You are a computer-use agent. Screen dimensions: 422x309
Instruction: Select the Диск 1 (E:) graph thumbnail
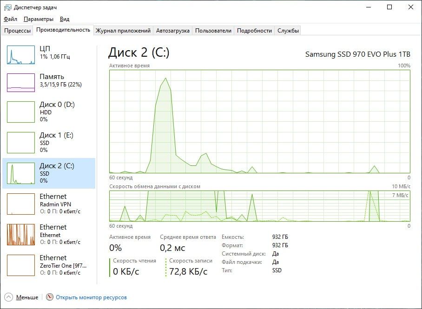21,142
